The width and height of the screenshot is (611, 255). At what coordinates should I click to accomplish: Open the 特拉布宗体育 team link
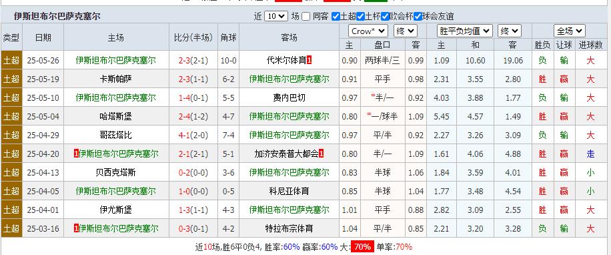[x=289, y=229]
